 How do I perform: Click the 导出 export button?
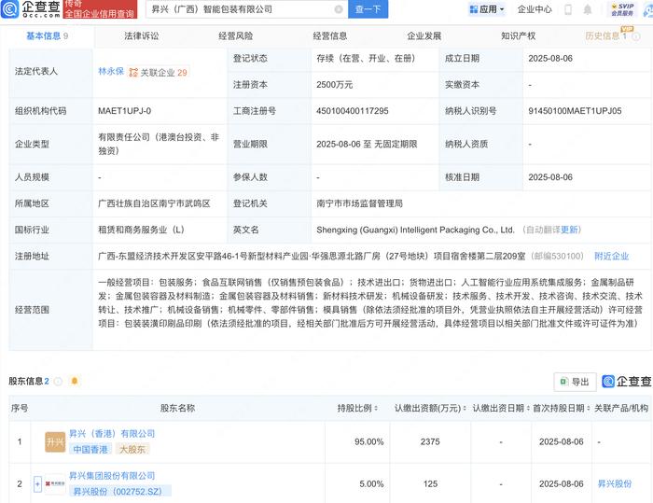click(576, 382)
